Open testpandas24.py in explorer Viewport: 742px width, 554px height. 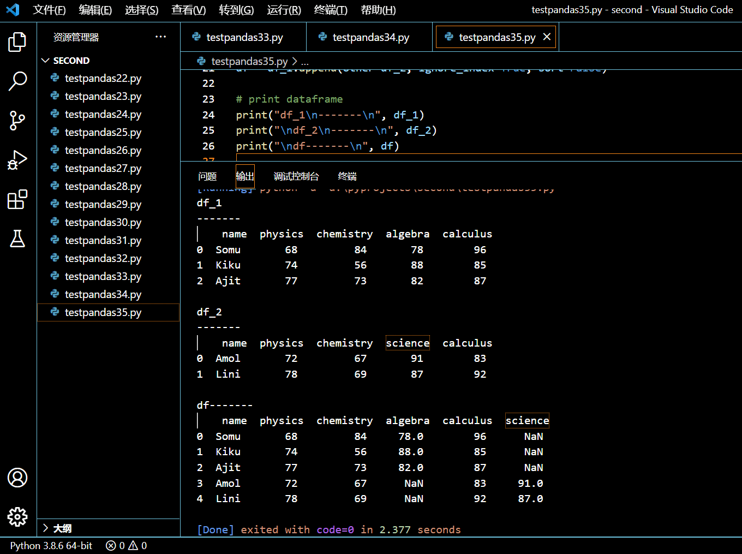pos(109,114)
